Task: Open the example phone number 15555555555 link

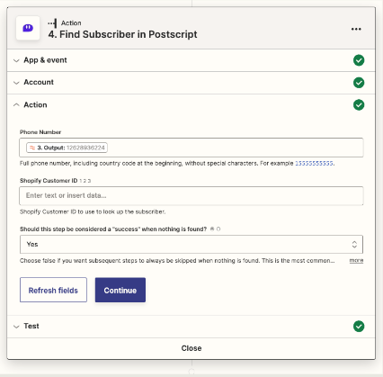Action: 314,164
